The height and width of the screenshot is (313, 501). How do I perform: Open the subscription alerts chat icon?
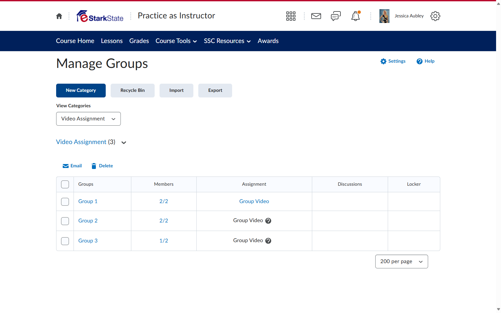[x=336, y=16]
